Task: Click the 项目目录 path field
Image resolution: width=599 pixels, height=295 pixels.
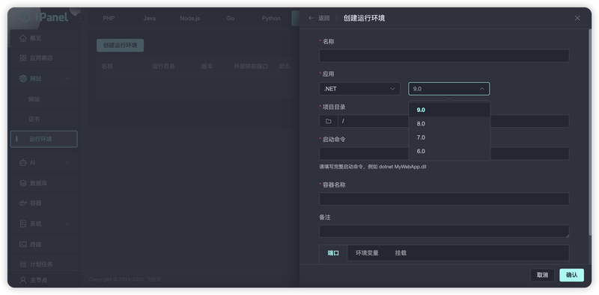Action: click(x=454, y=121)
